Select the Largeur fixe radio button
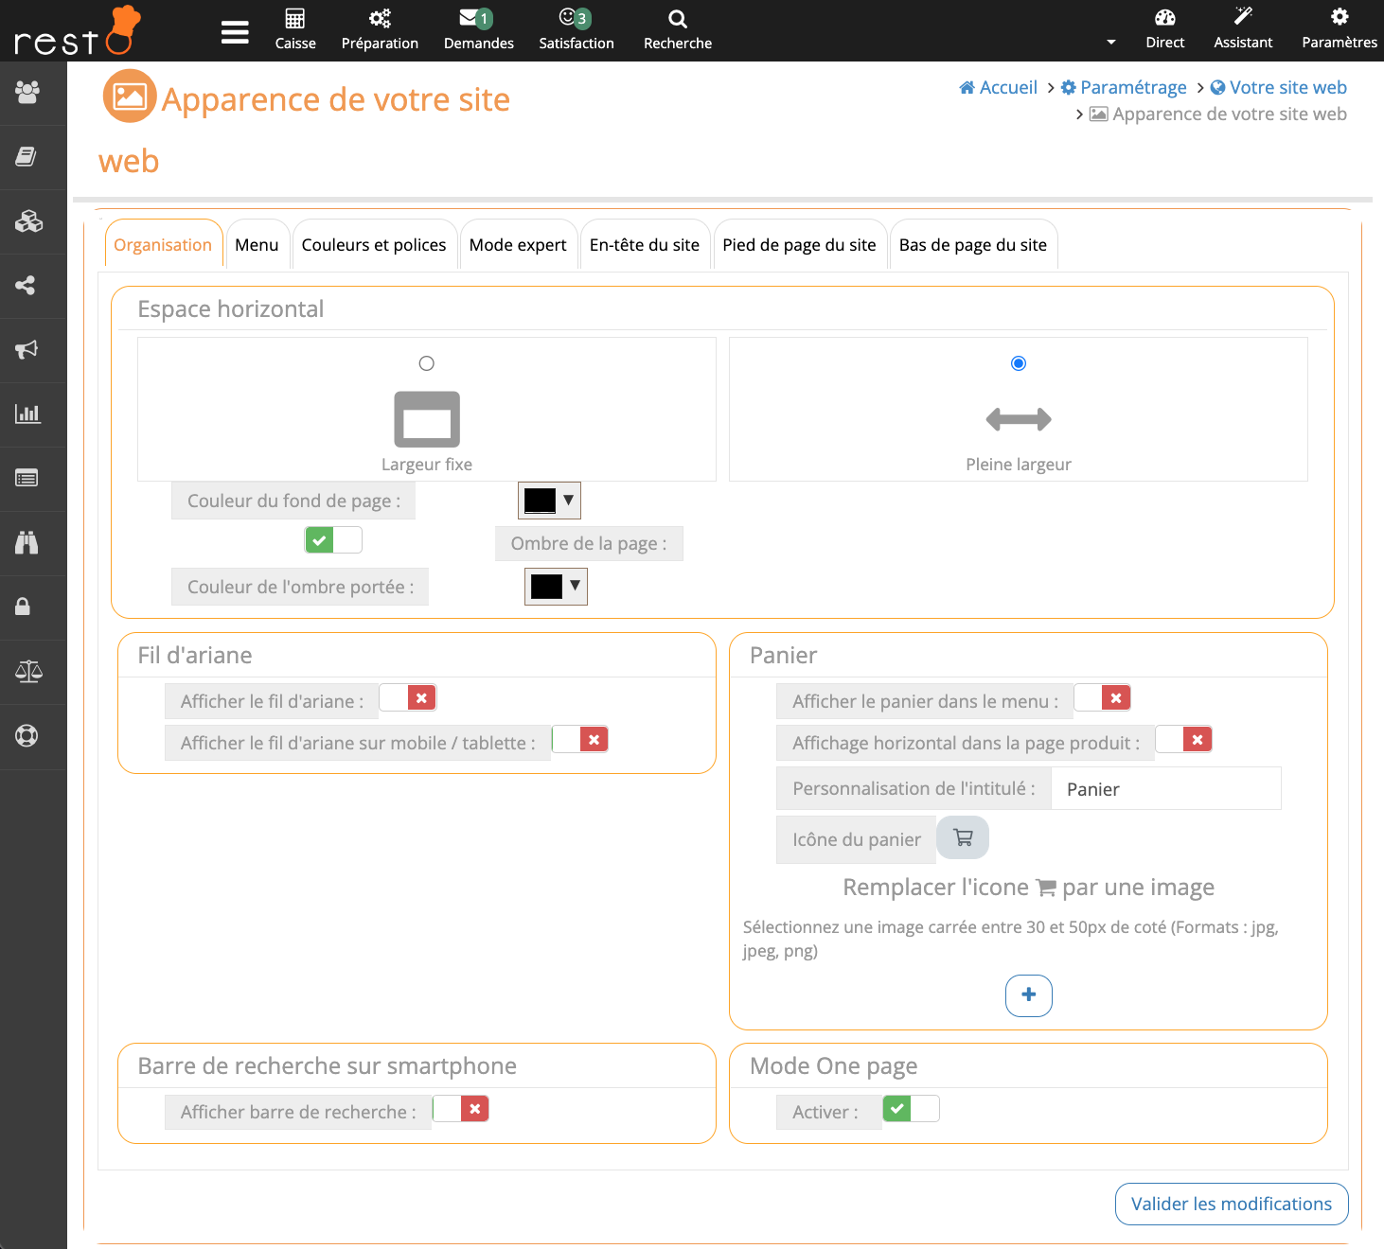Image resolution: width=1384 pixels, height=1249 pixels. coord(427,363)
